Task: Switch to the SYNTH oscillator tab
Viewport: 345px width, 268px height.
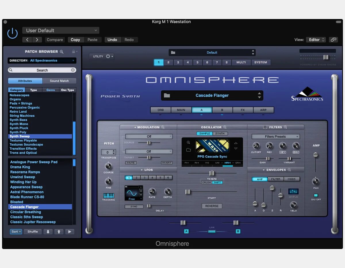Action: click(x=220, y=134)
